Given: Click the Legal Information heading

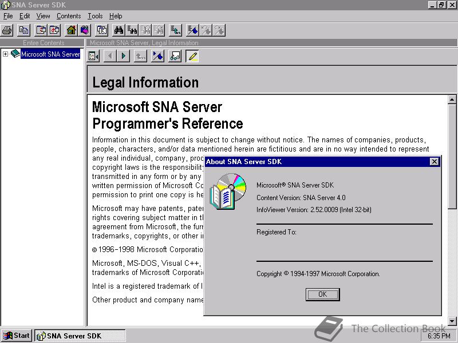Looking at the screenshot, I should pyautogui.click(x=145, y=82).
